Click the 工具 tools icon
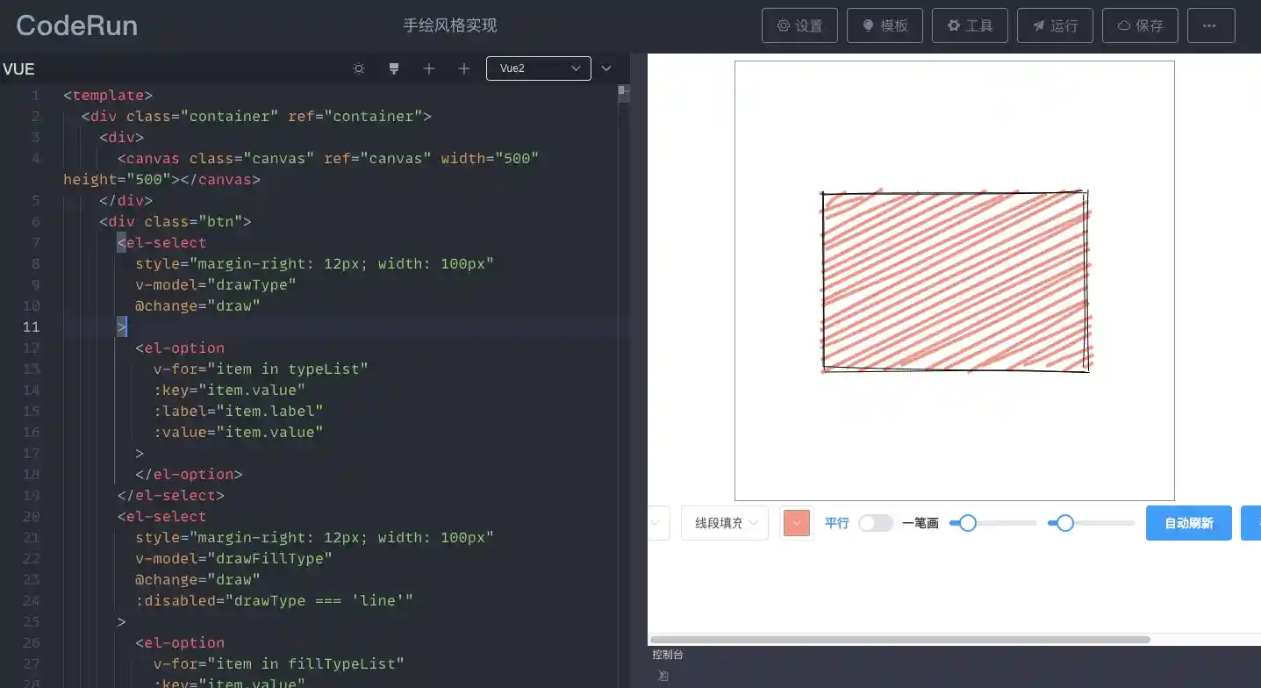This screenshot has width=1261, height=688. tap(969, 25)
